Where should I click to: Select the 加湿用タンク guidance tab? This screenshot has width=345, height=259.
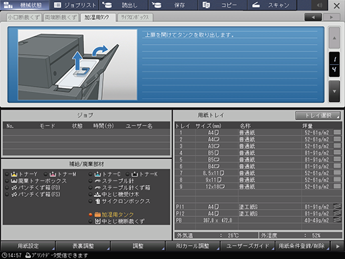(97, 17)
